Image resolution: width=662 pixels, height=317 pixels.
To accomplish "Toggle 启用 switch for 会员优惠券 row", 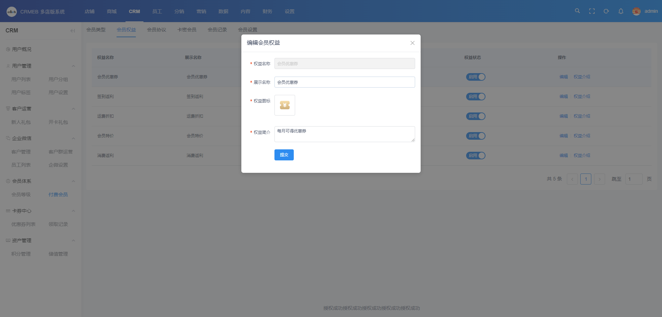I will [475, 77].
